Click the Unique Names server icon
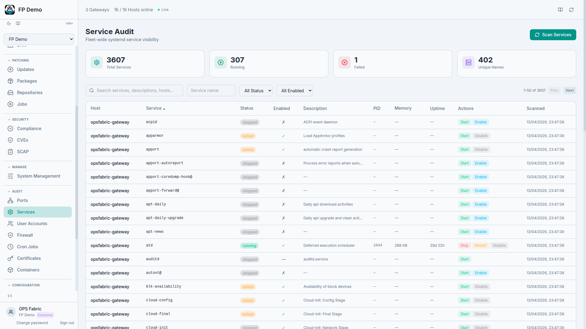This screenshot has height=329, width=586. [468, 62]
